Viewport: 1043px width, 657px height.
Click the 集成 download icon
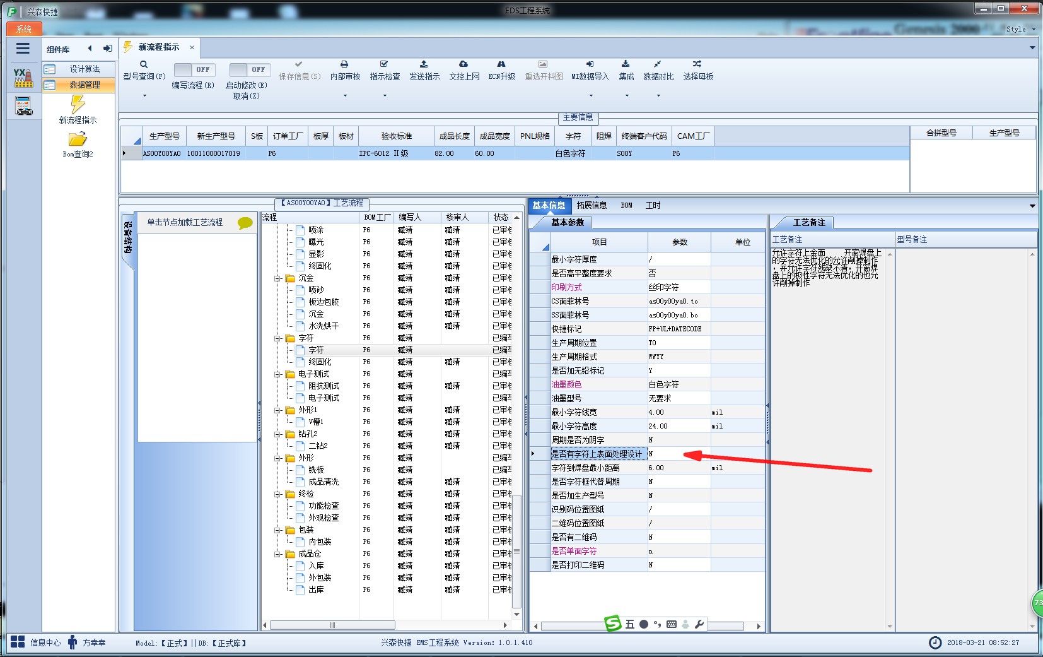pyautogui.click(x=626, y=64)
